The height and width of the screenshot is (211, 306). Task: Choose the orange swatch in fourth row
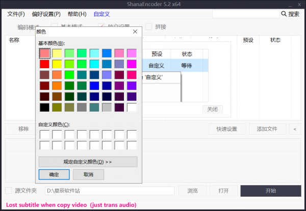(57, 86)
